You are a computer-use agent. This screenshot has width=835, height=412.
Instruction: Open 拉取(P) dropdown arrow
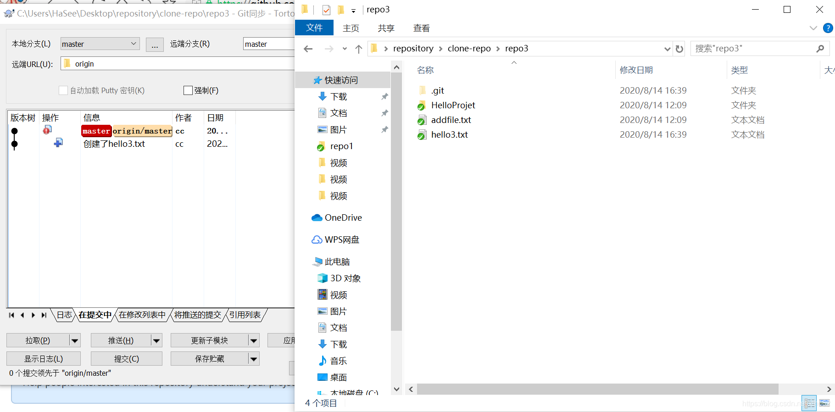[x=75, y=340]
